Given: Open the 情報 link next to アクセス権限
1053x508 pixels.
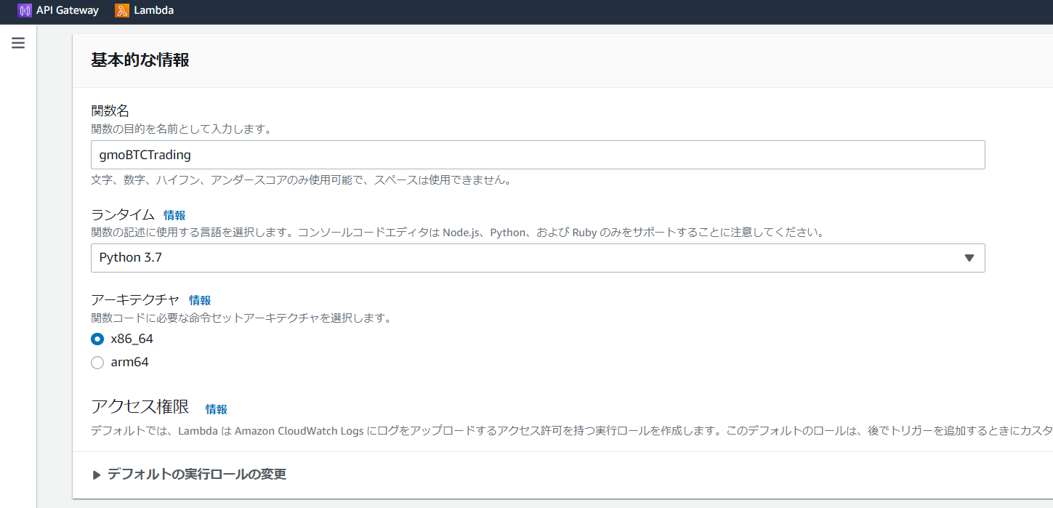Looking at the screenshot, I should coord(216,409).
